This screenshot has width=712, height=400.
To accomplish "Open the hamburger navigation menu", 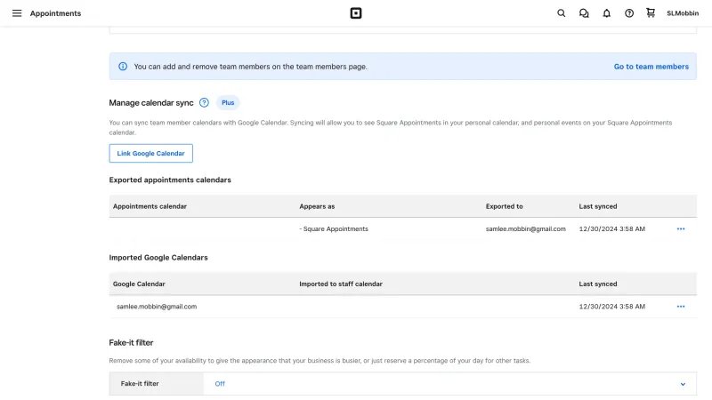I will click(17, 13).
